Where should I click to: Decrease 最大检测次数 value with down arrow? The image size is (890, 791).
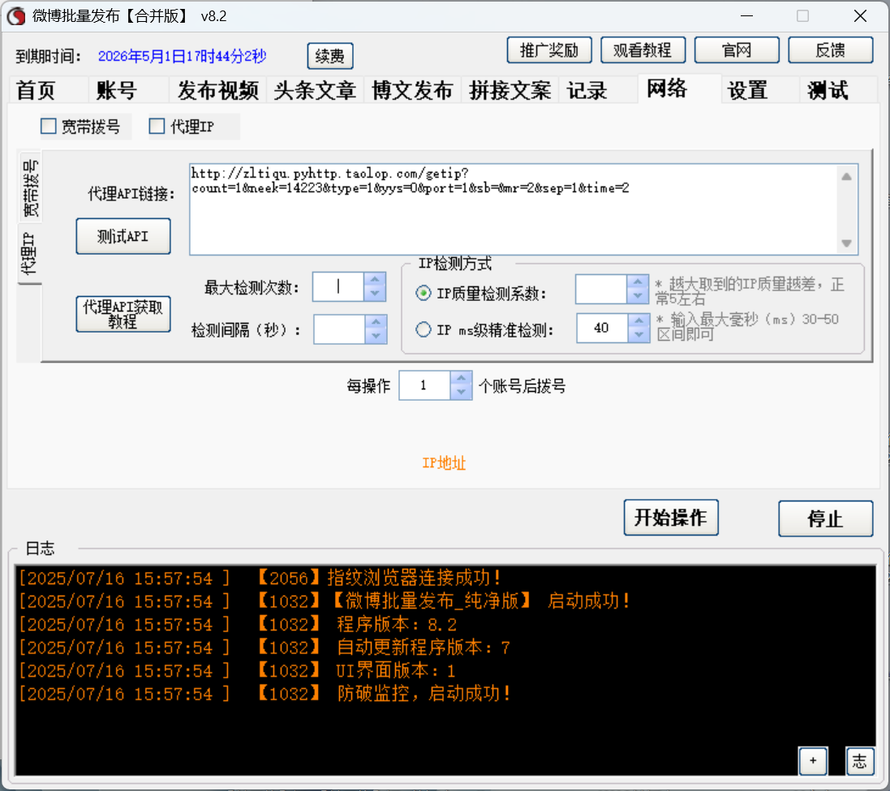pyautogui.click(x=375, y=294)
